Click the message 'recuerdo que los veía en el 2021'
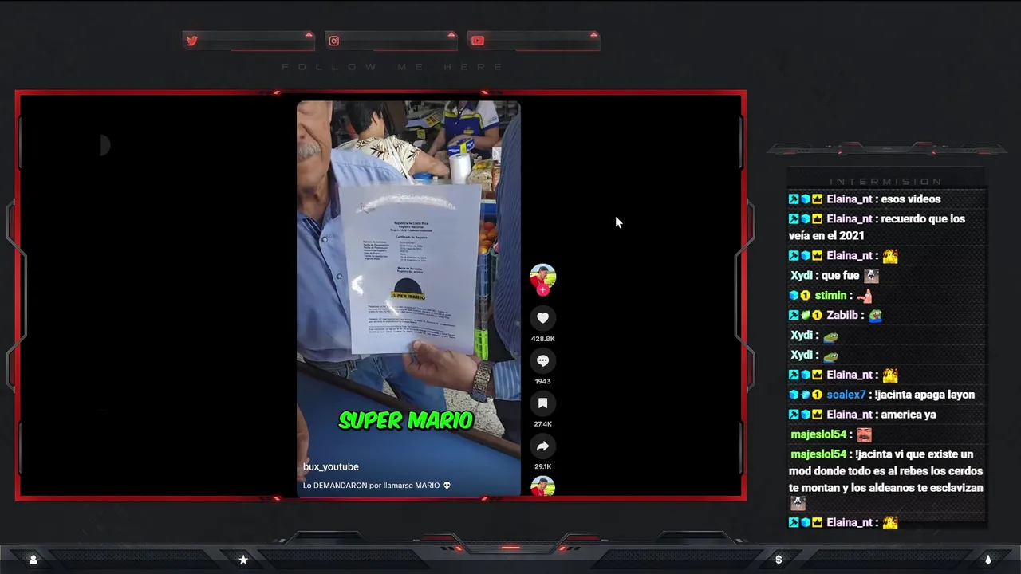This screenshot has height=574, width=1021. (877, 227)
